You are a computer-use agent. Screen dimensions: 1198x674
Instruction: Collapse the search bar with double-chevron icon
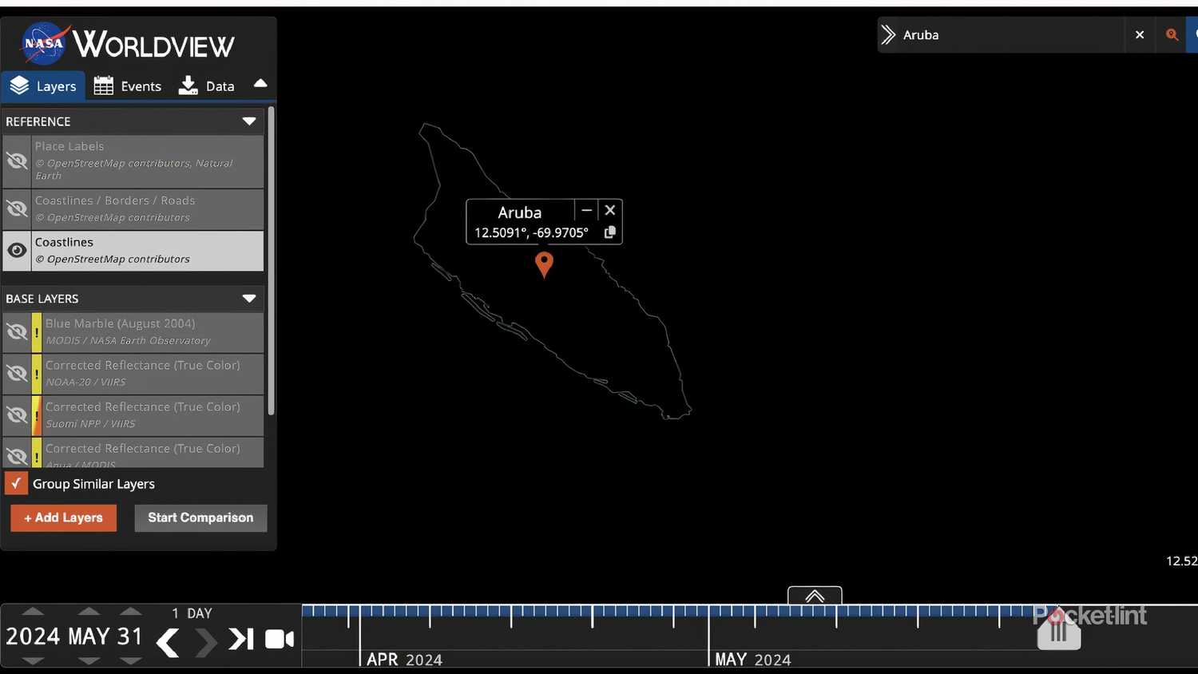click(887, 34)
